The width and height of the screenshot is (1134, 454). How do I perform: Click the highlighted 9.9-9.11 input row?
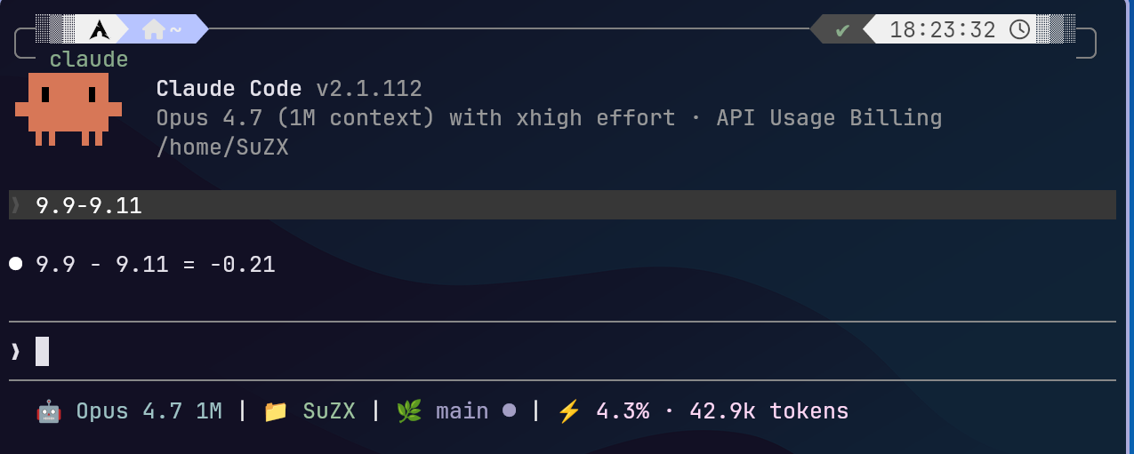562,205
